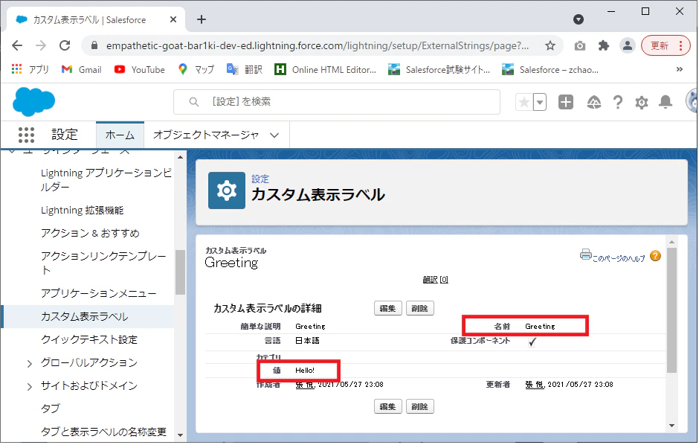Image resolution: width=699 pixels, height=445 pixels.
Task: Open the favorites list dropdown arrow
Action: click(538, 102)
